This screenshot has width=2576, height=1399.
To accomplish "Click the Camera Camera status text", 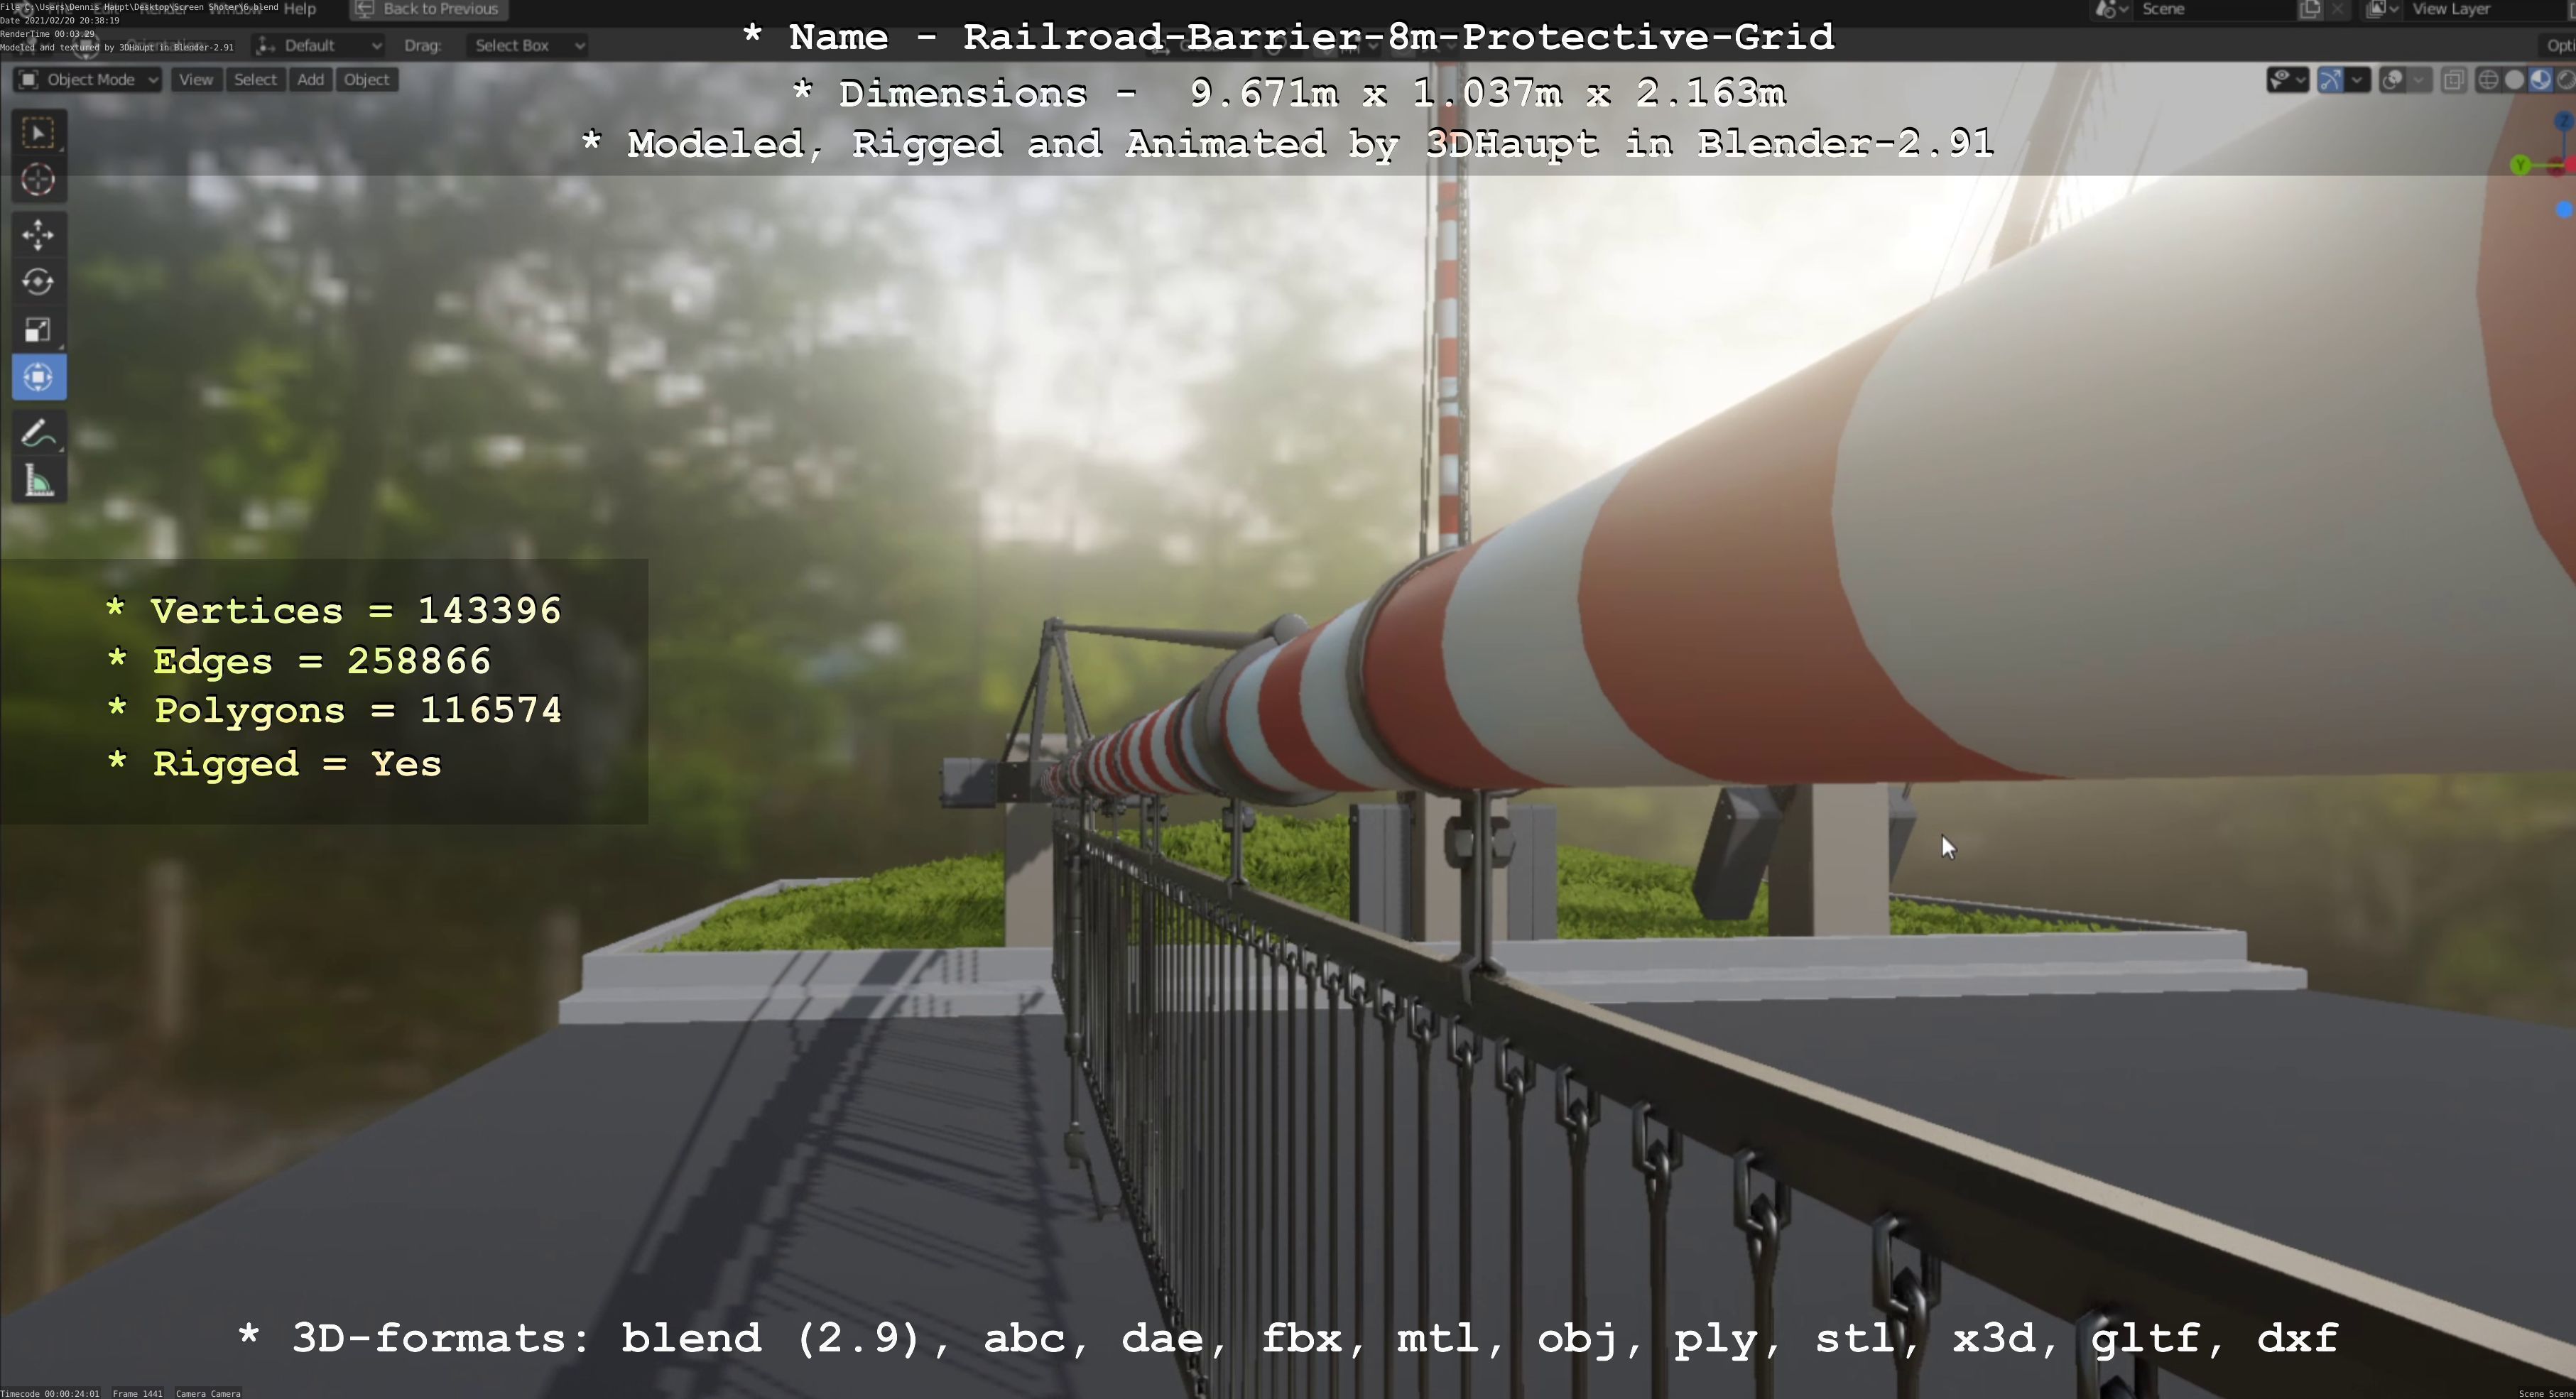I will 208,1393.
